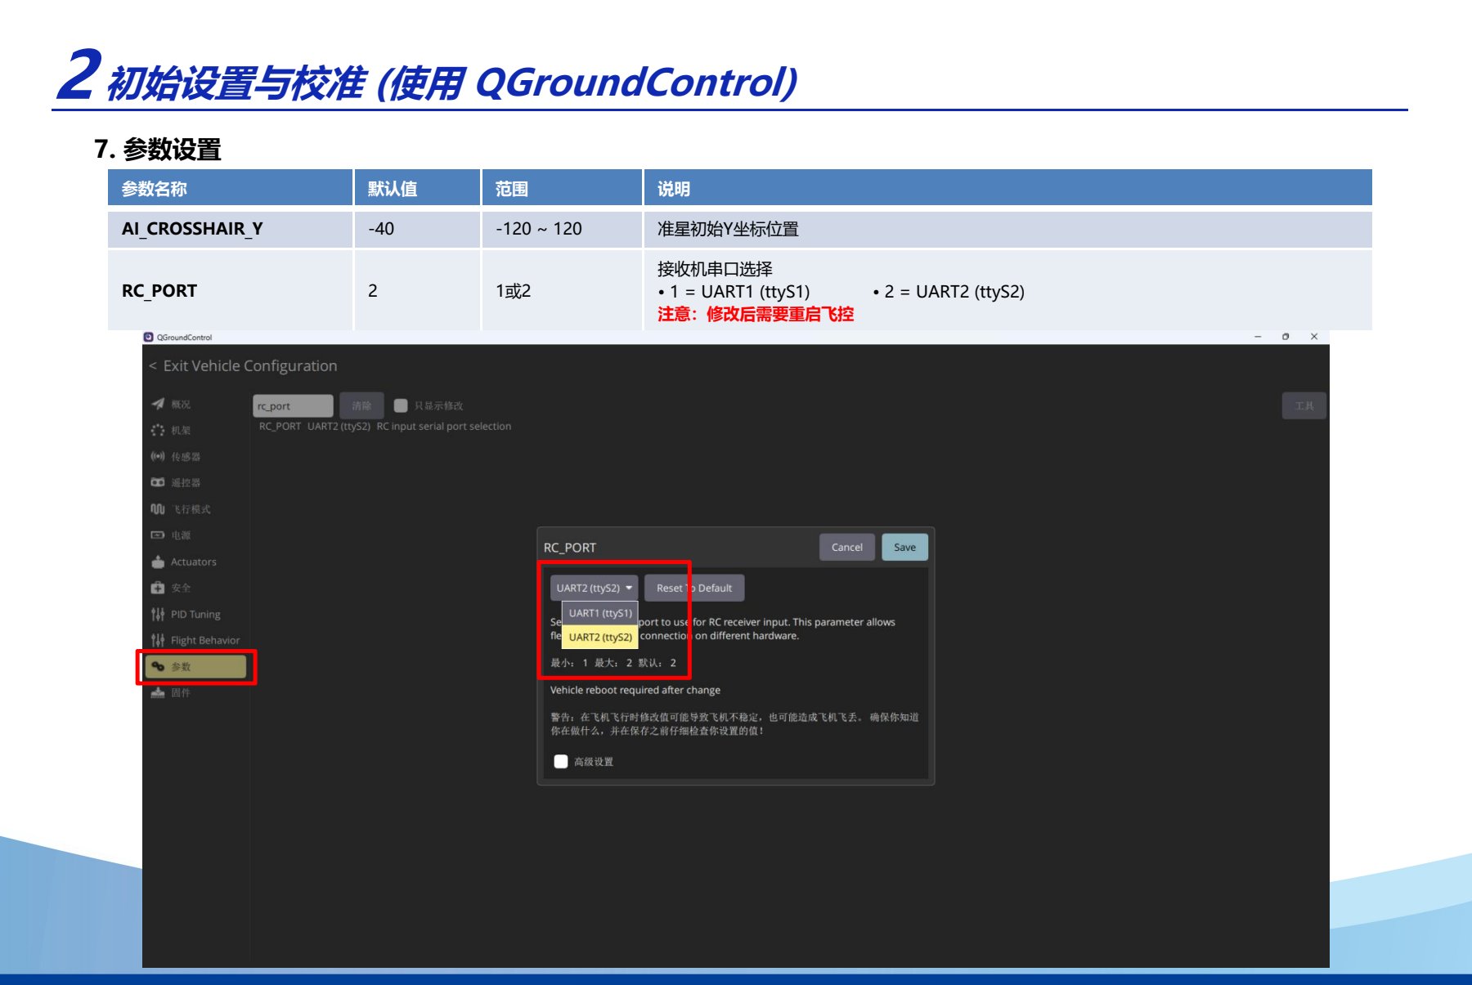1472x985 pixels.
Task: Click the -40 default value cell
Action: (x=417, y=229)
